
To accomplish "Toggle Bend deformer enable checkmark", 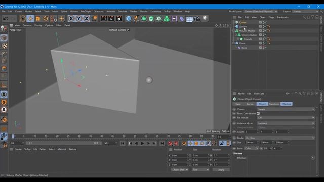I will (x=265, y=48).
